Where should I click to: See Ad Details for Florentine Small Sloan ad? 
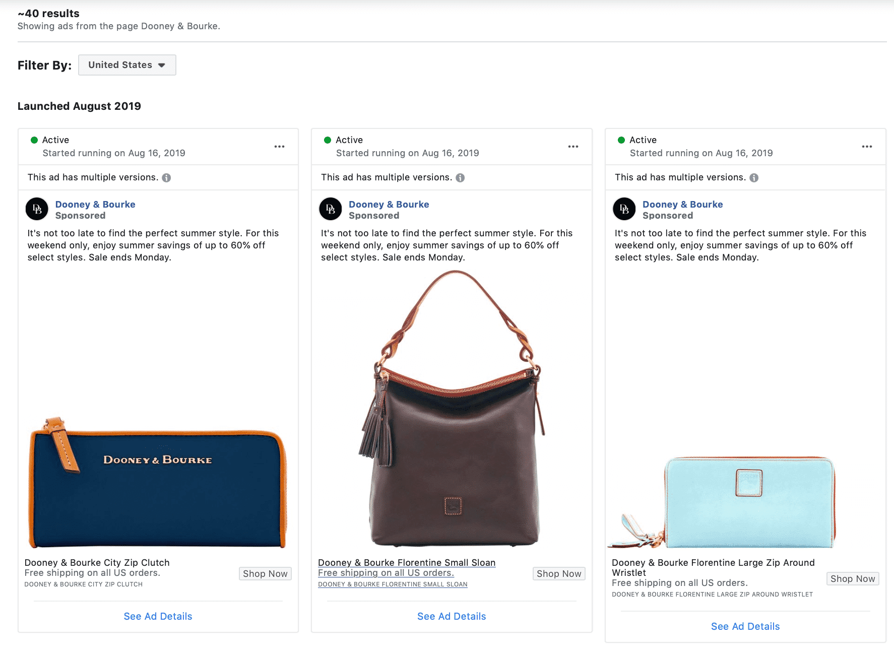(x=452, y=616)
